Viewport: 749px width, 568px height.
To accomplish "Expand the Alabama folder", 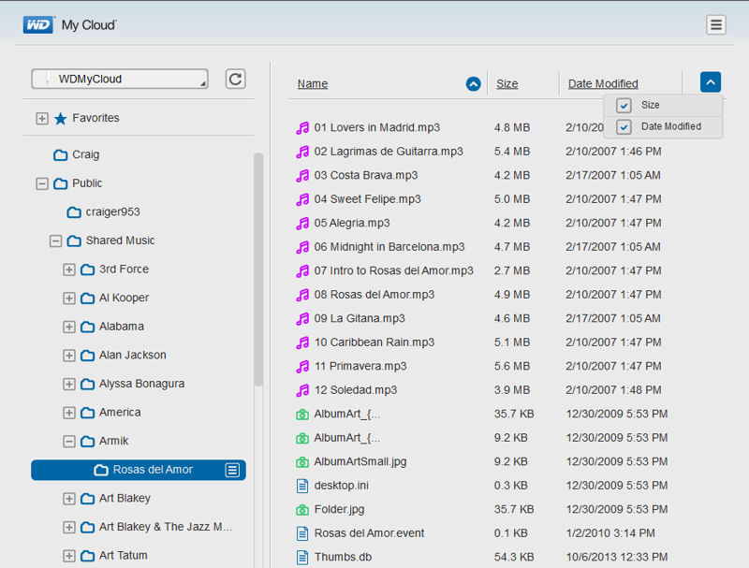I will (x=69, y=327).
